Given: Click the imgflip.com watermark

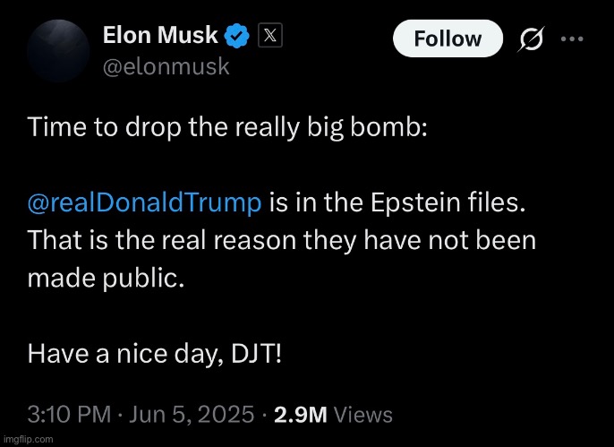Looking at the screenshot, I should (x=27, y=440).
